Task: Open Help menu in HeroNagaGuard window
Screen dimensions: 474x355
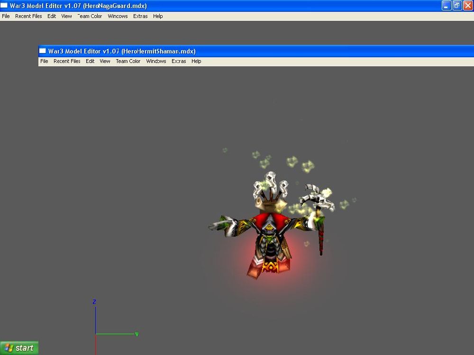Action: pos(158,16)
